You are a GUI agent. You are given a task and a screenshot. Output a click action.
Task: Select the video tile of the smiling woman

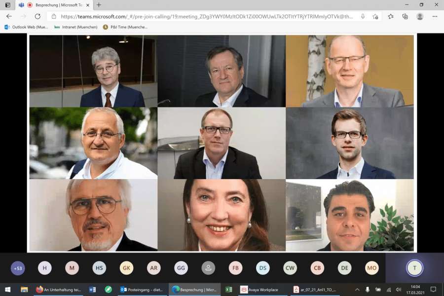tap(222, 215)
